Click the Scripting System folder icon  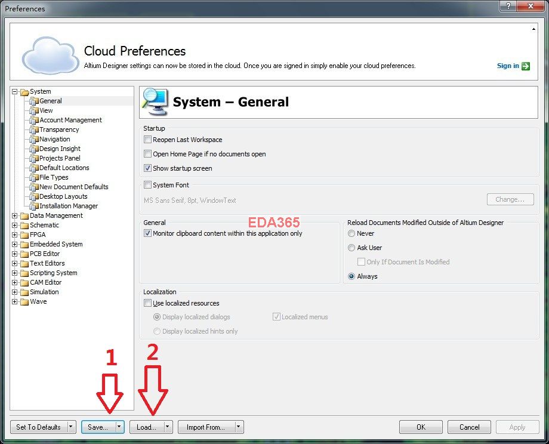point(24,273)
